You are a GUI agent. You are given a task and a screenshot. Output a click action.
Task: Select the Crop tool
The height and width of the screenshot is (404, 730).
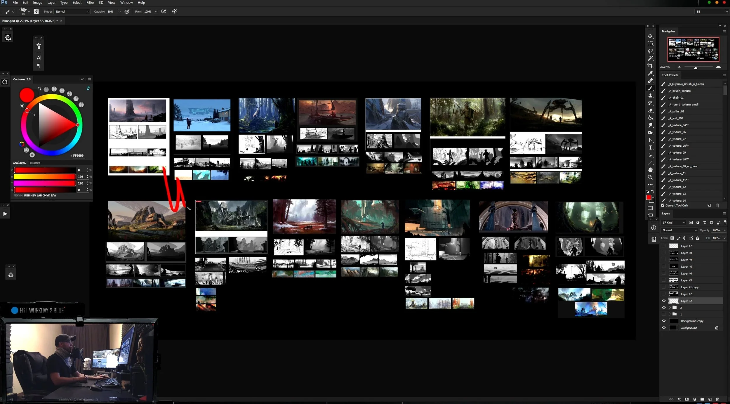[x=650, y=66]
